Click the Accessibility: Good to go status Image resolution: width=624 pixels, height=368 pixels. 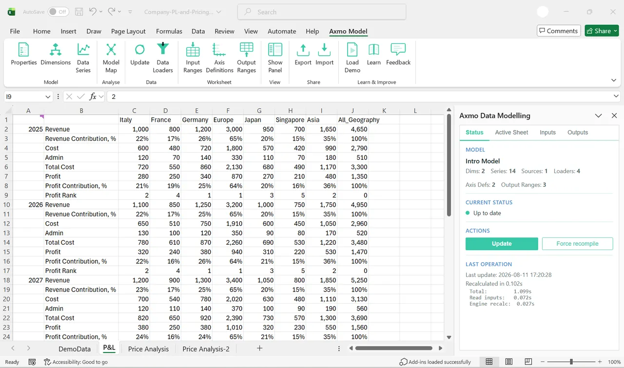pos(76,362)
